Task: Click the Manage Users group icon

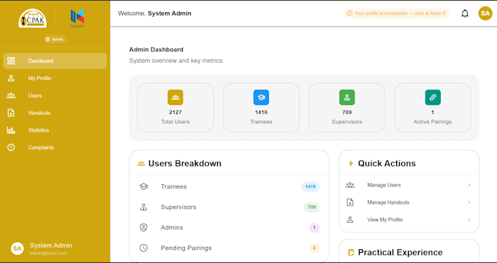Action: coord(350,185)
